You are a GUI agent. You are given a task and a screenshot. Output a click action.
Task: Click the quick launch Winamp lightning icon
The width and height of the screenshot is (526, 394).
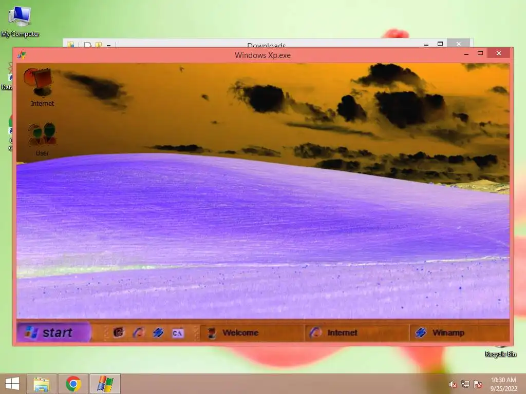[158, 332]
